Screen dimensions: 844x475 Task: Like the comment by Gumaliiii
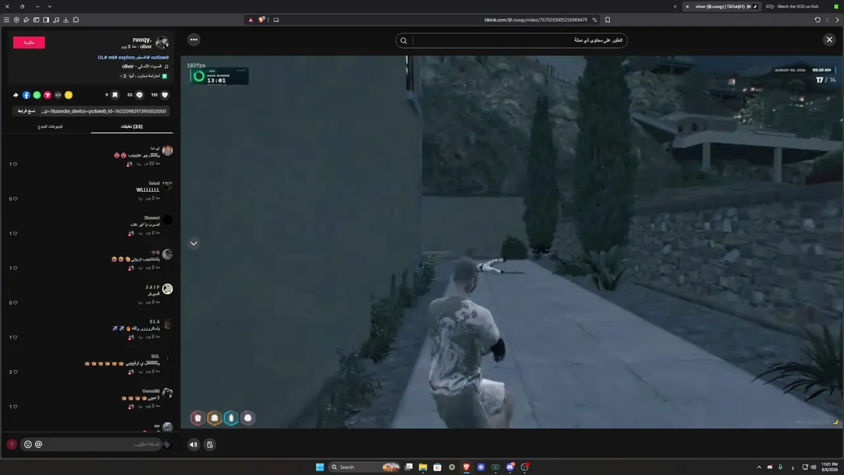(x=14, y=406)
